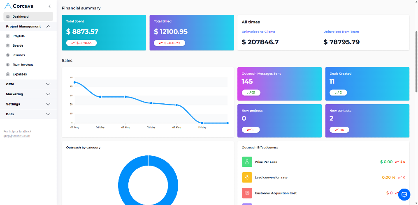
Task: Click the red Customer Acquisition Cost icon
Action: pos(247,193)
